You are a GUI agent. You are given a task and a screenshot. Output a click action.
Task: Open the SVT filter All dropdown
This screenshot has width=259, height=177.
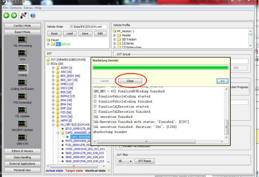[x=125, y=161]
